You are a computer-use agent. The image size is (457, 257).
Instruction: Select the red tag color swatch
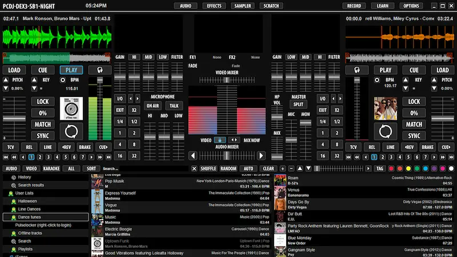tap(391, 169)
